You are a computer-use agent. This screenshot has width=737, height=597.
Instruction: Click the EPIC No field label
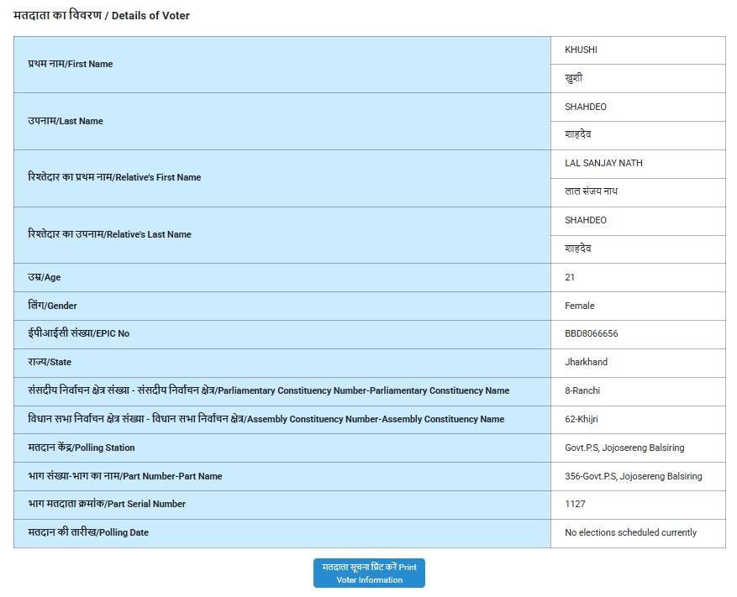pyautogui.click(x=78, y=333)
